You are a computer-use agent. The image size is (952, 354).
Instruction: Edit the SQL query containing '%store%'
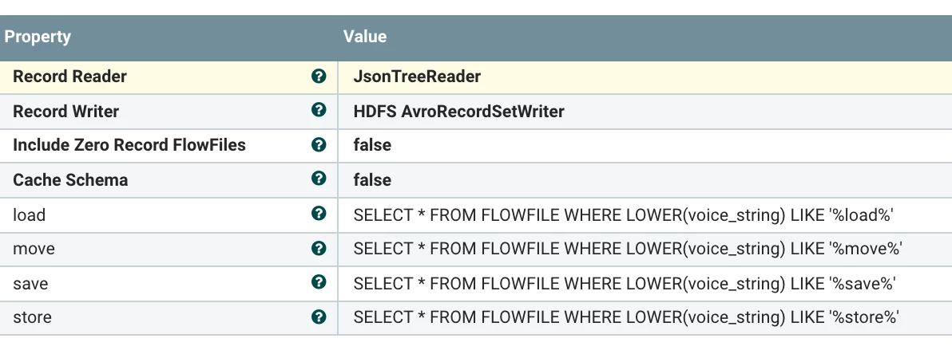626,317
